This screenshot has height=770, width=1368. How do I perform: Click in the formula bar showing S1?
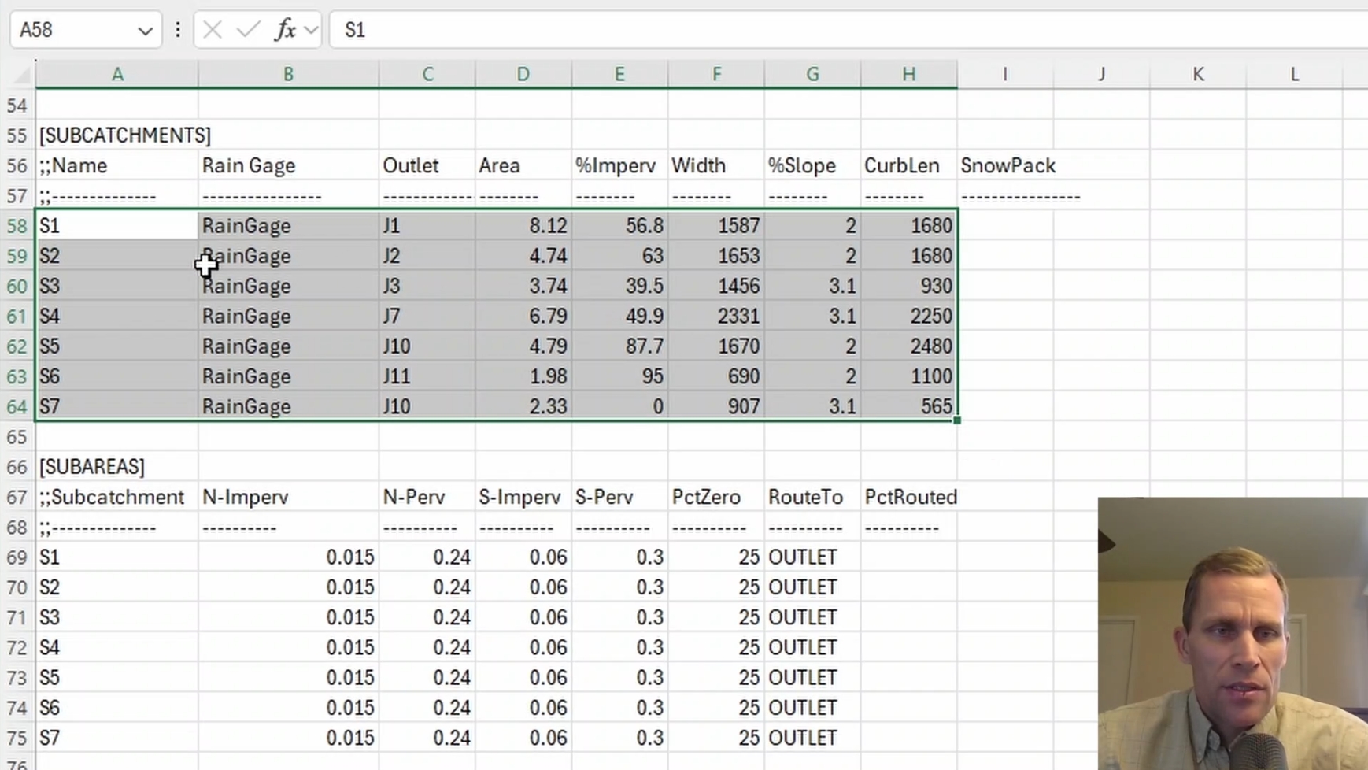click(x=849, y=30)
